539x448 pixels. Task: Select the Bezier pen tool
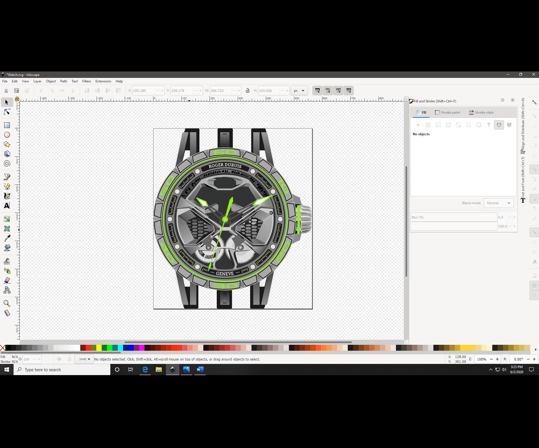point(7,177)
